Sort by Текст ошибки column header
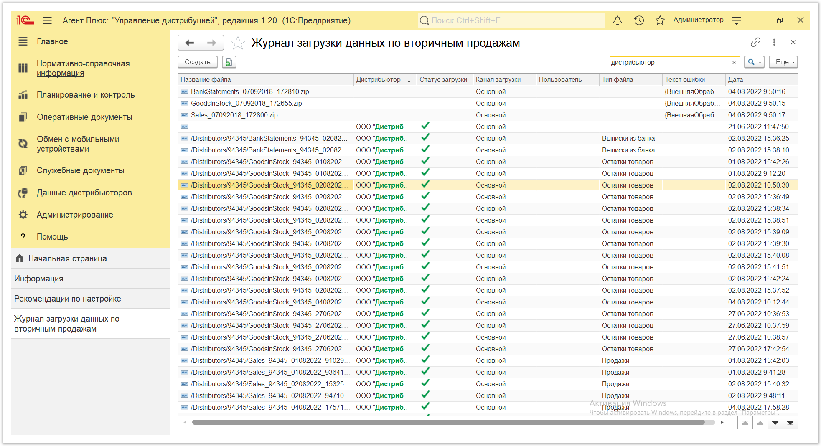The height and width of the screenshot is (446, 821). (694, 79)
